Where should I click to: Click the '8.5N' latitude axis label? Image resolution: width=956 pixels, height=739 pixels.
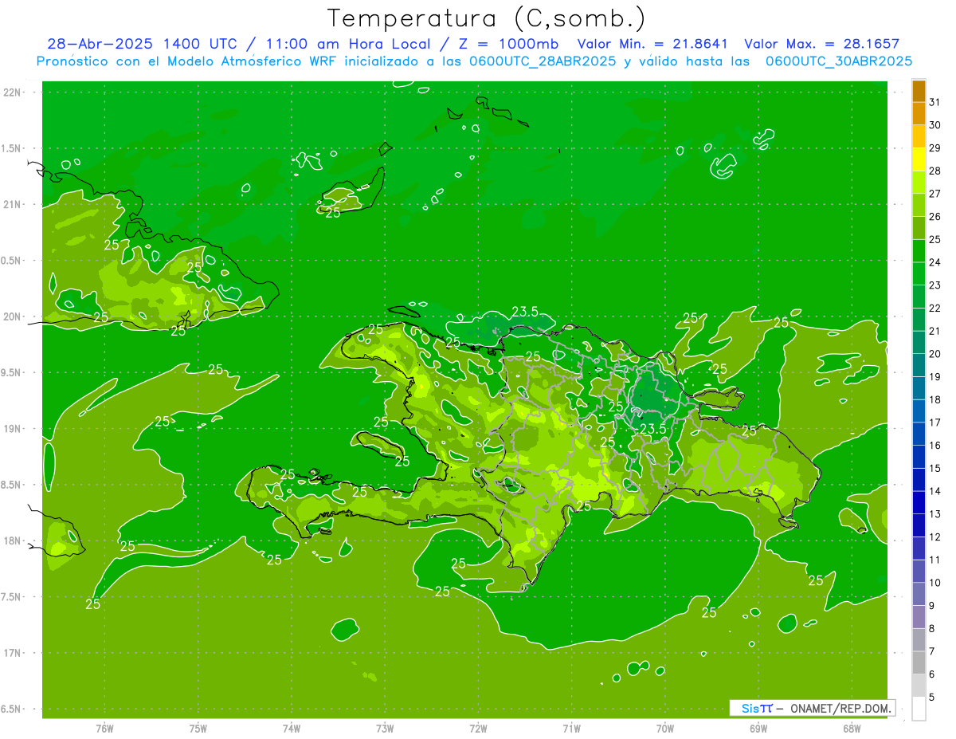[12, 485]
